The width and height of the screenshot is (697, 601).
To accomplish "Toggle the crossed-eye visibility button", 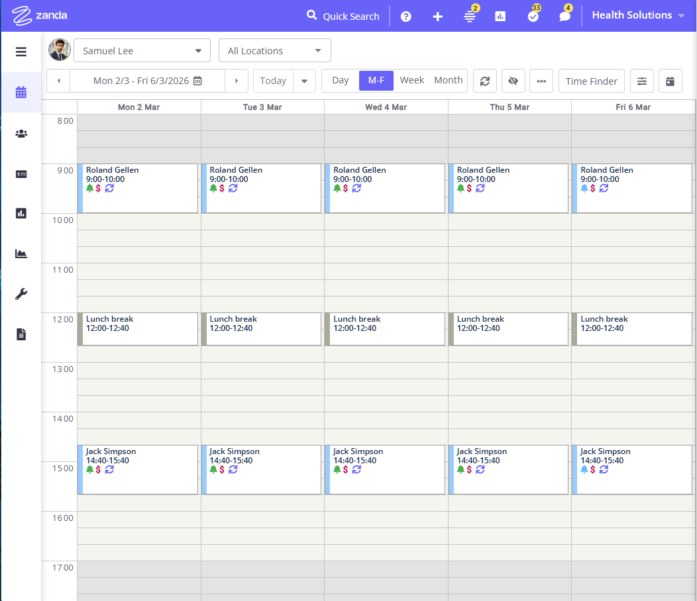I will tap(513, 81).
